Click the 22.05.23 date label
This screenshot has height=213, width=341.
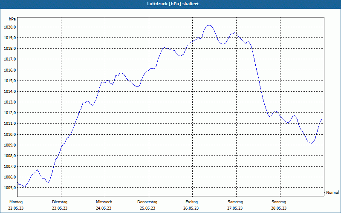coord(16,208)
